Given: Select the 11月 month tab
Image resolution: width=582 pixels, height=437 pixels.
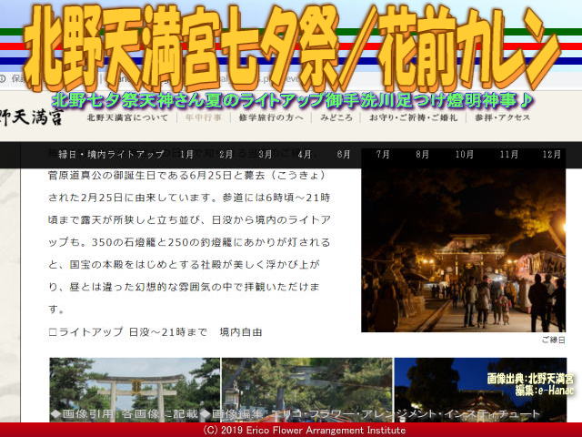Looking at the screenshot, I should pyautogui.click(x=508, y=154).
